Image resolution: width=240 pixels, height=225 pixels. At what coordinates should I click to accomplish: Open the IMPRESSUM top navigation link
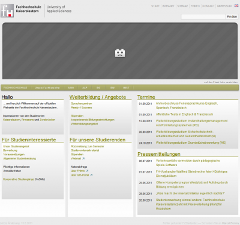point(224,6)
